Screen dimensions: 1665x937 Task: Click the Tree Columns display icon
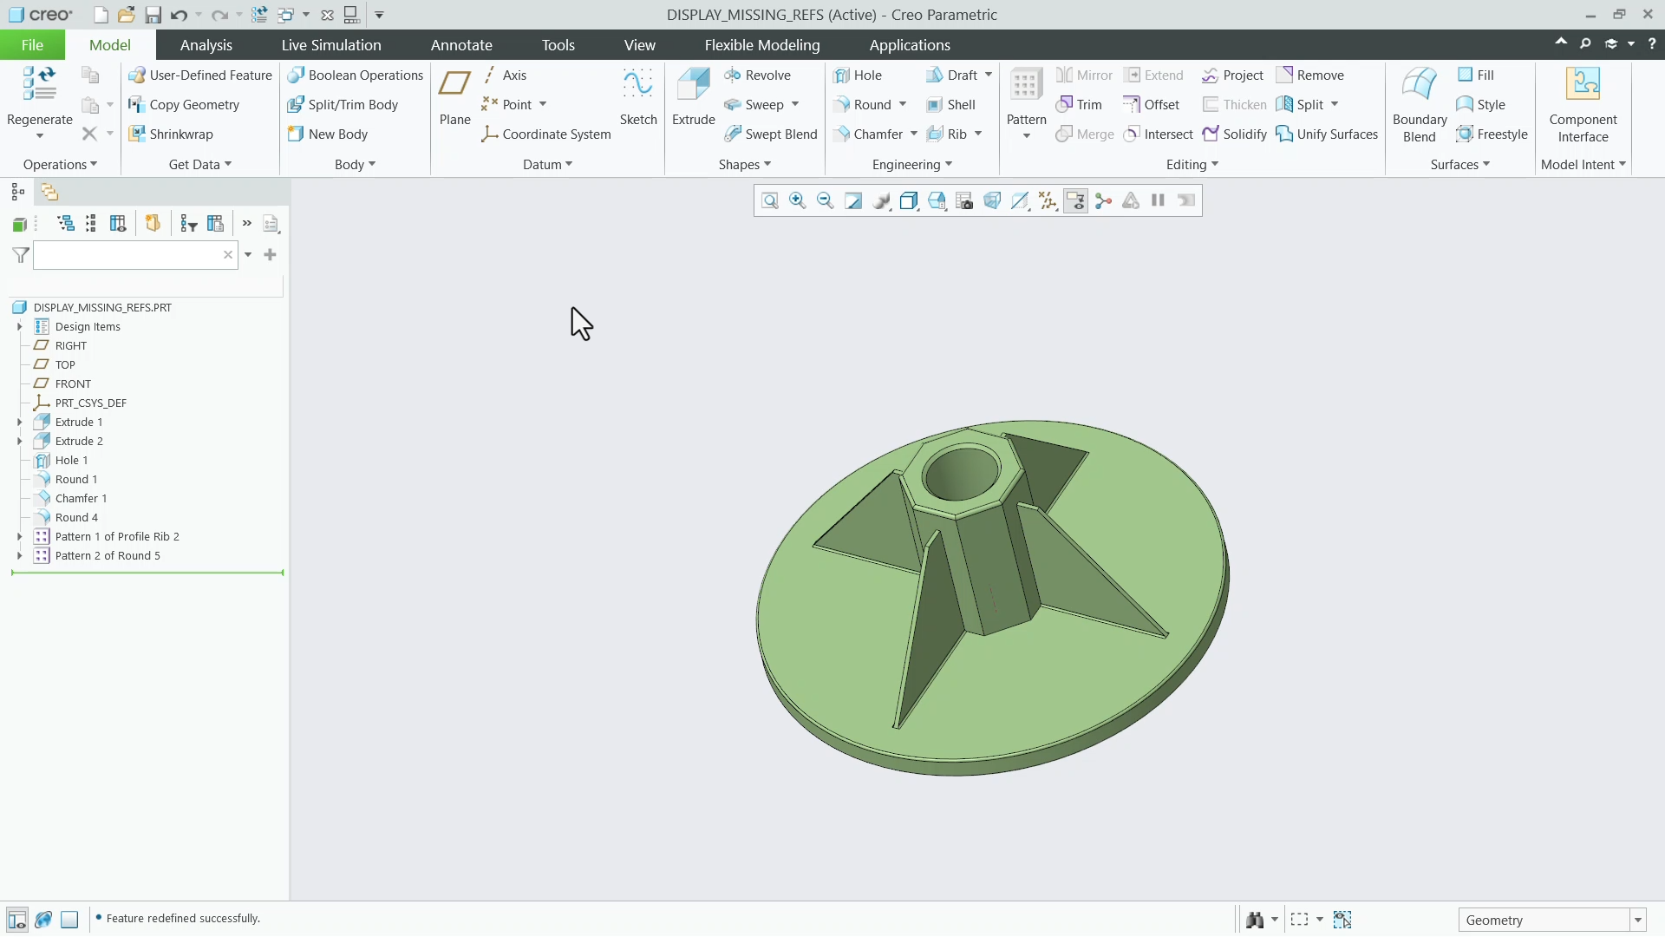click(x=118, y=224)
